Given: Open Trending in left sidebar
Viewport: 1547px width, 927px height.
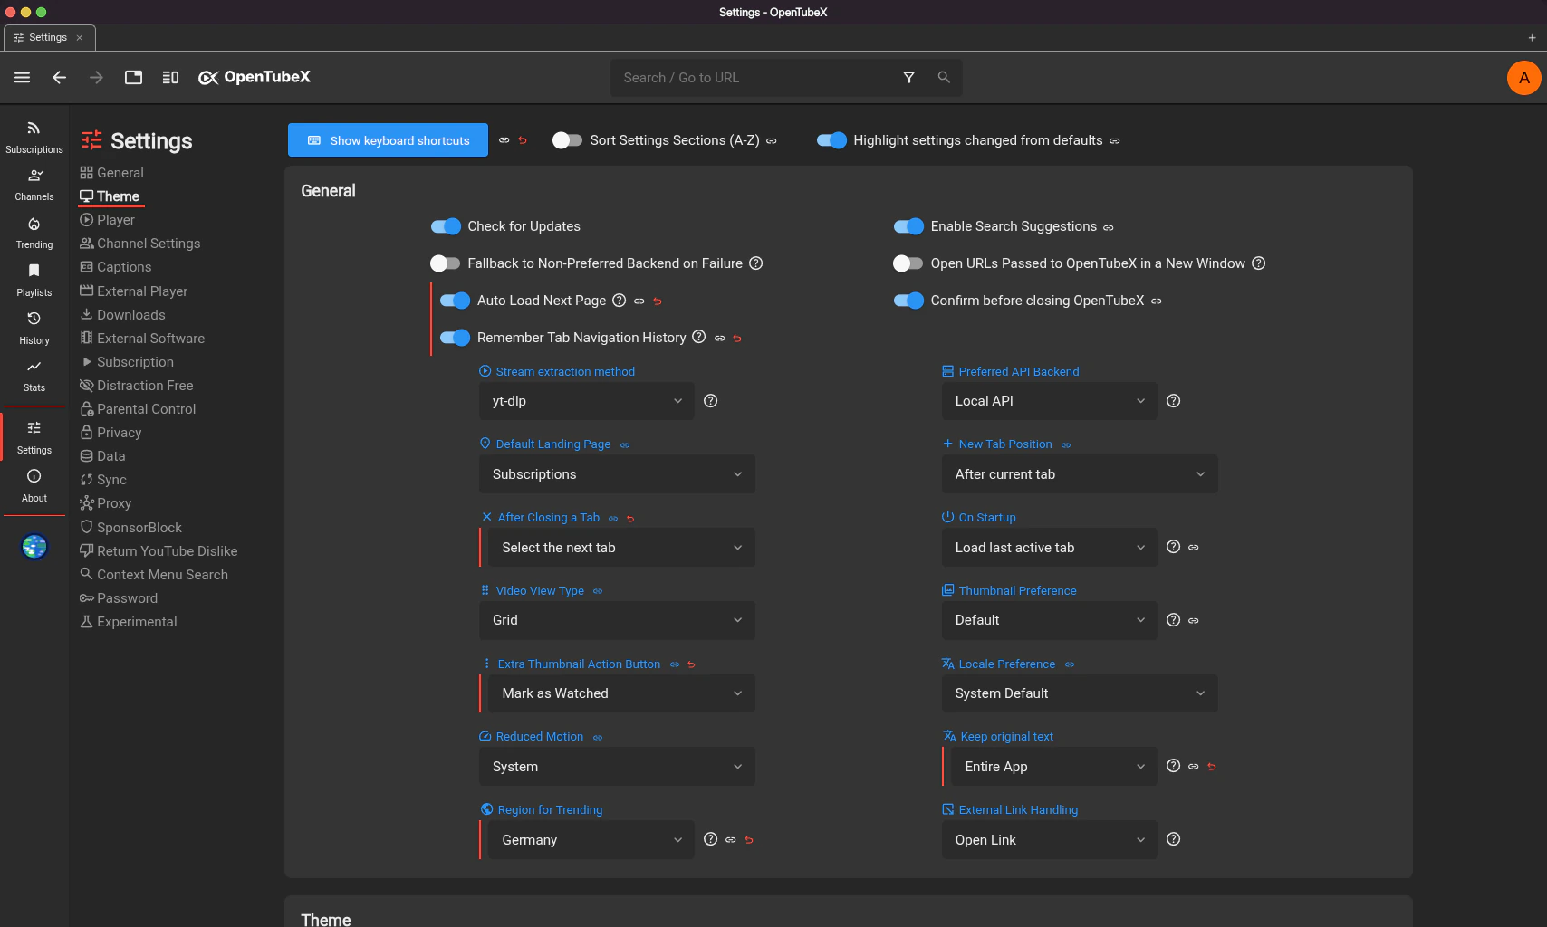Looking at the screenshot, I should (x=34, y=233).
